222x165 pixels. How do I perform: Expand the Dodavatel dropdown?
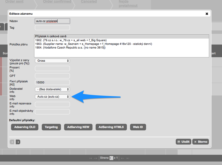(52, 89)
